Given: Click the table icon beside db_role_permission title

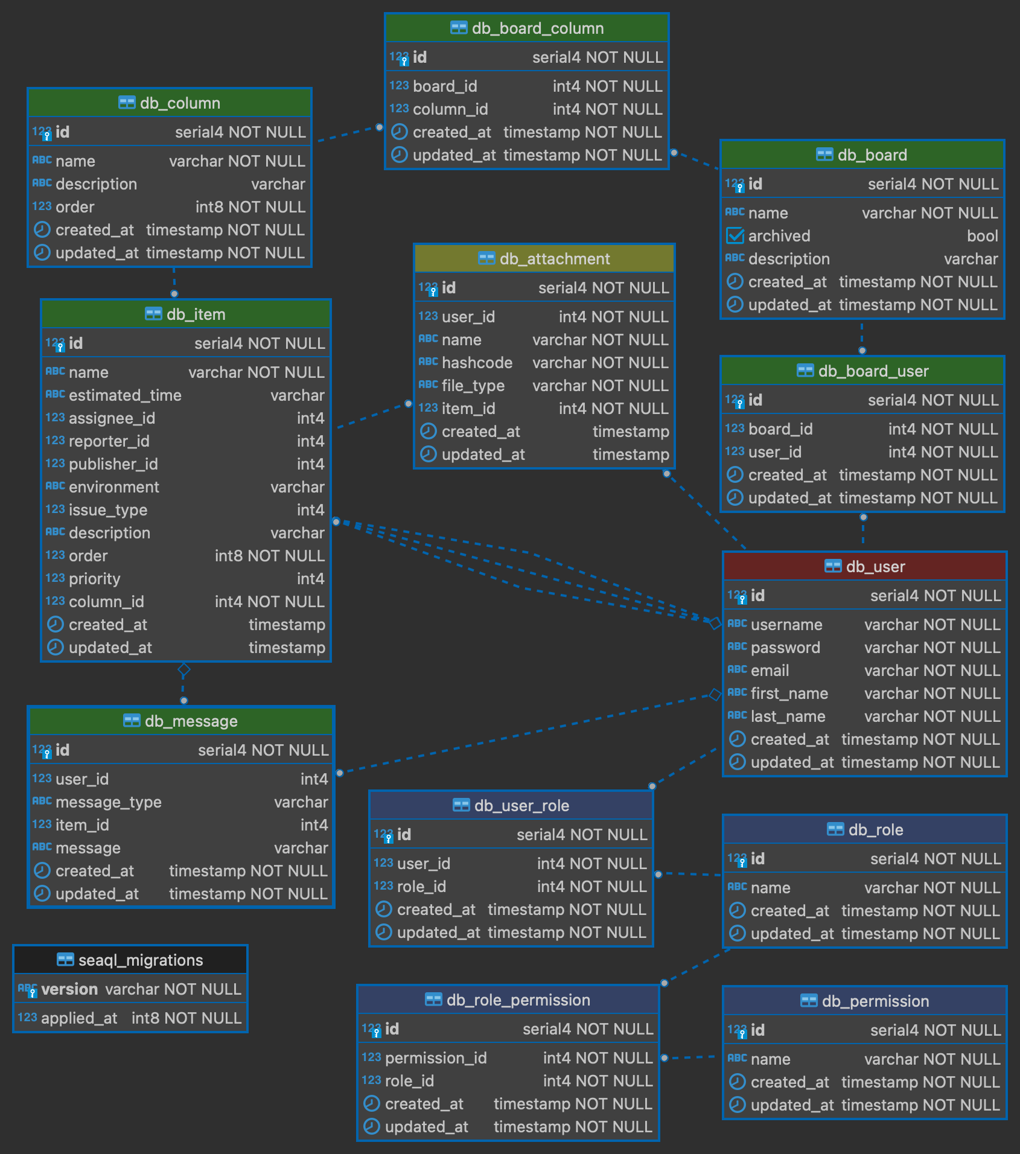Looking at the screenshot, I should (433, 1000).
